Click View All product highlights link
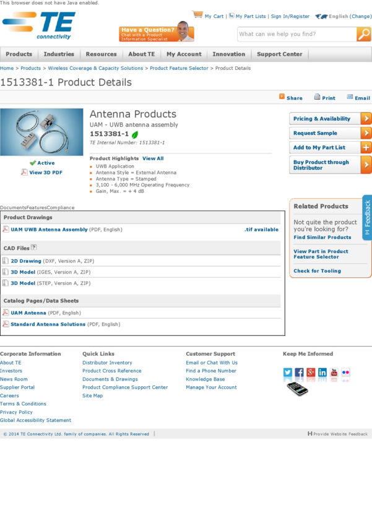Viewport: 372px width, 526px height. (153, 158)
